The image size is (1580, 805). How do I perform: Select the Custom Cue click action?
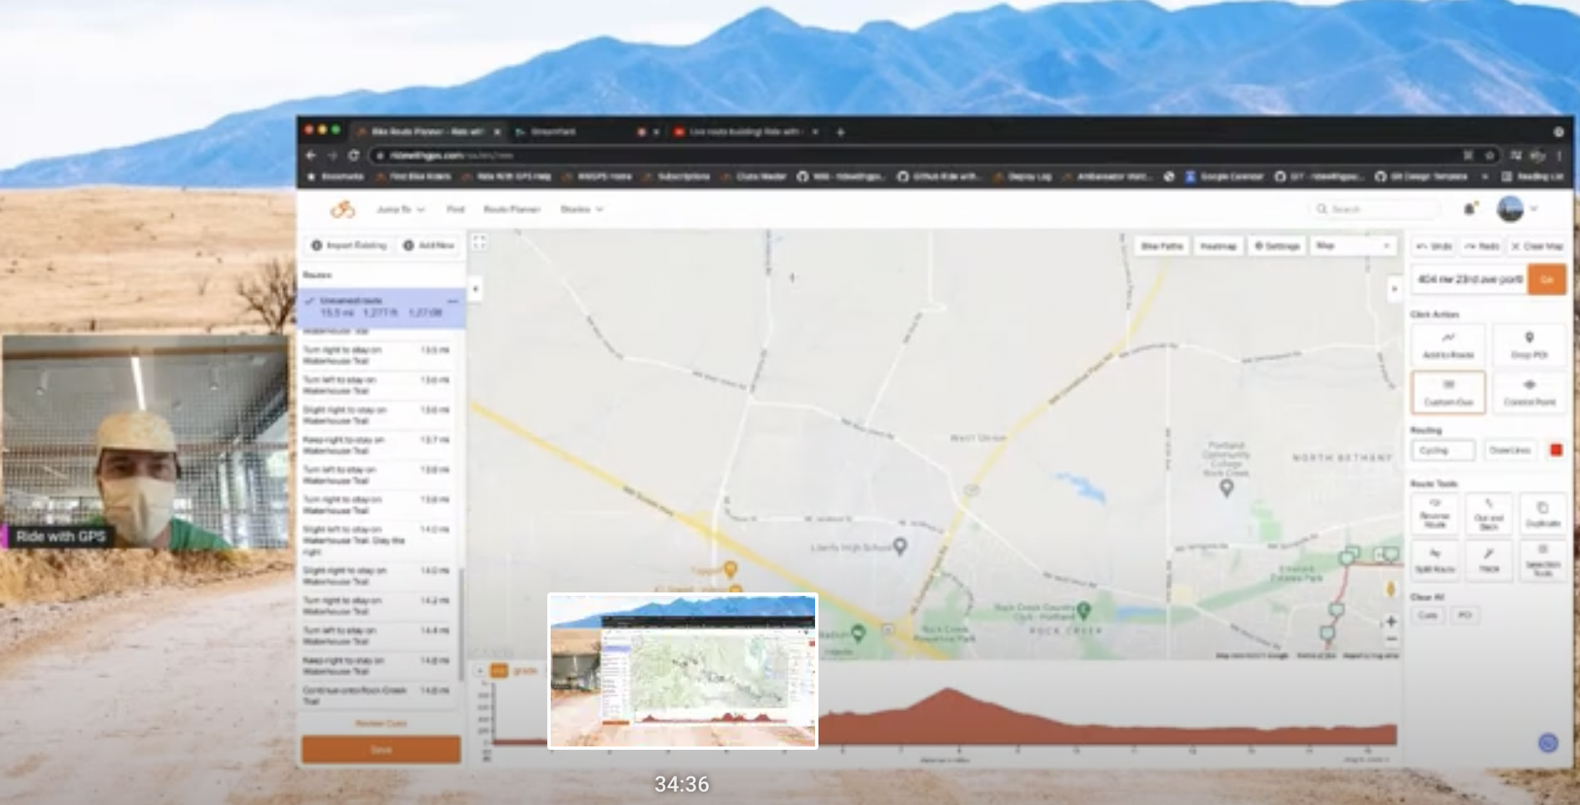(1449, 392)
